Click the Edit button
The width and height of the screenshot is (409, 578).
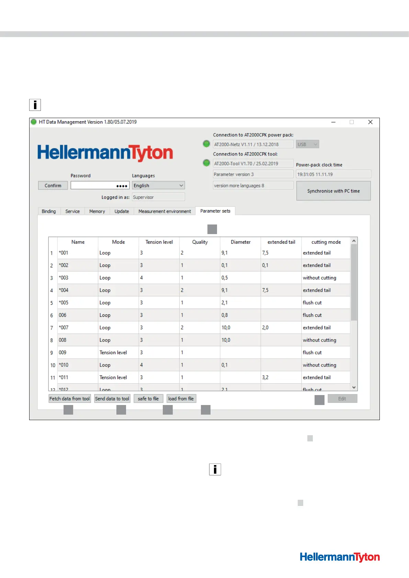click(342, 398)
